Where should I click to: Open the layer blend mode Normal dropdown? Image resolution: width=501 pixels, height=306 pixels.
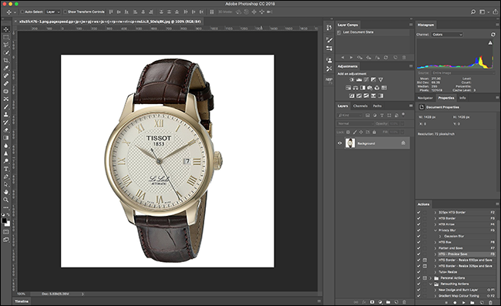coord(355,123)
